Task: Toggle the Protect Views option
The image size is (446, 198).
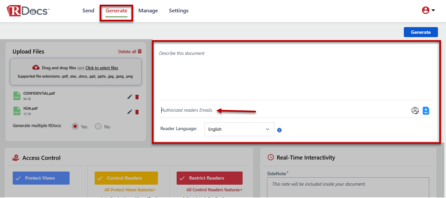Action: (x=41, y=178)
